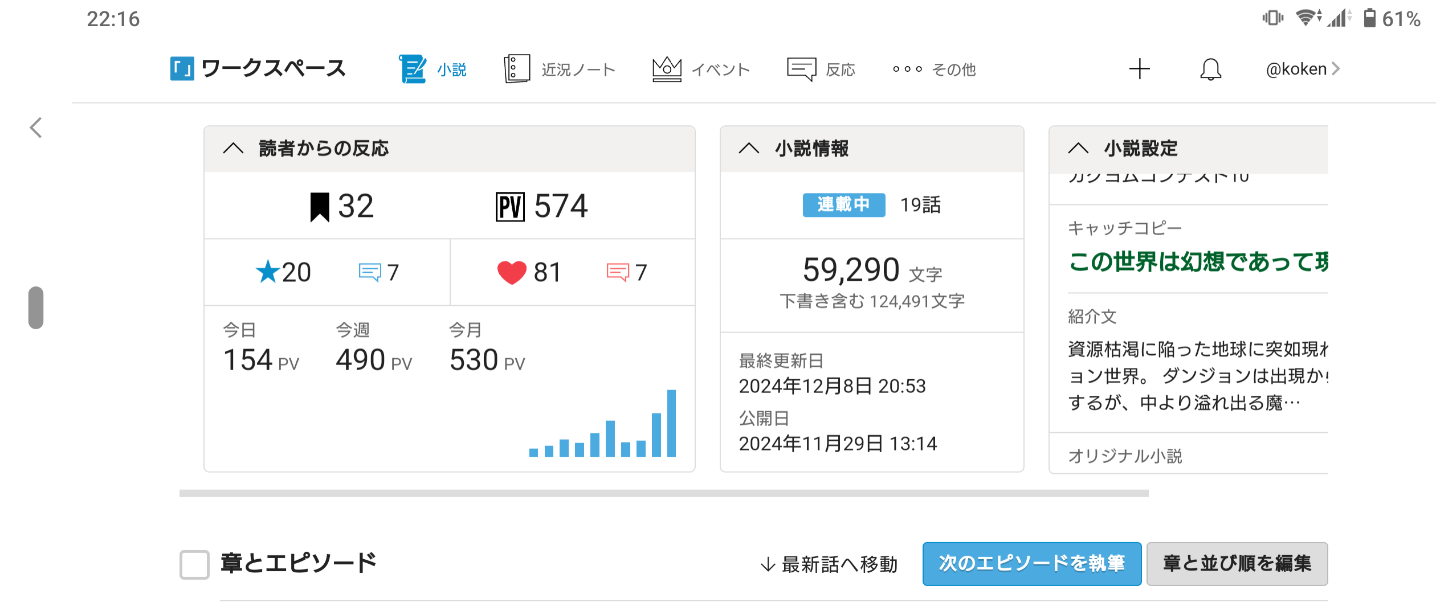
Task: Click the イベント crown icon
Action: click(x=667, y=69)
